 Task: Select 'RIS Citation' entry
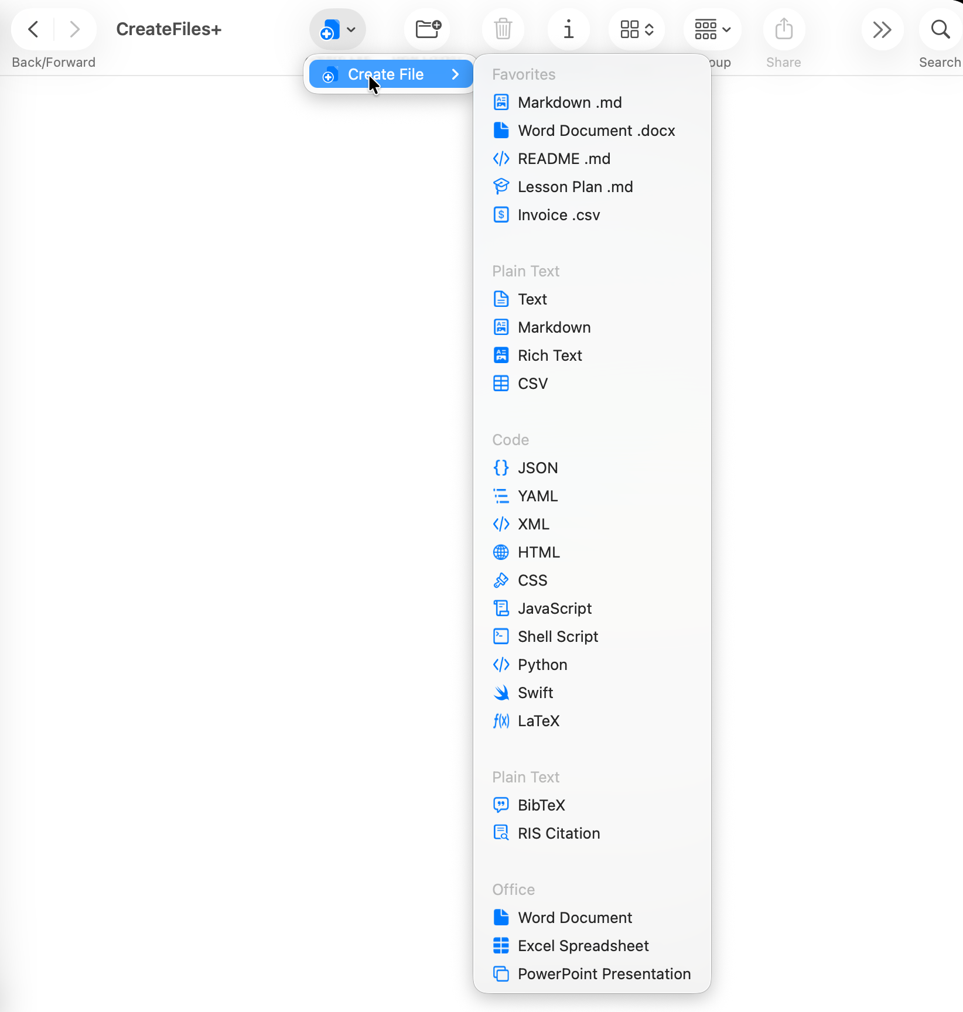tap(592, 833)
